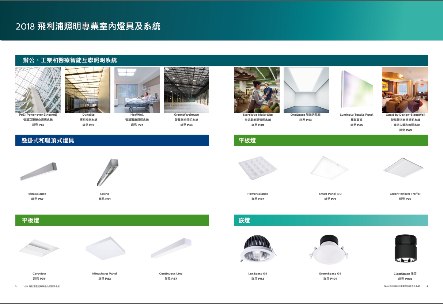
Task: Click the StoreWise Multi-Site label
Action: coord(258,115)
